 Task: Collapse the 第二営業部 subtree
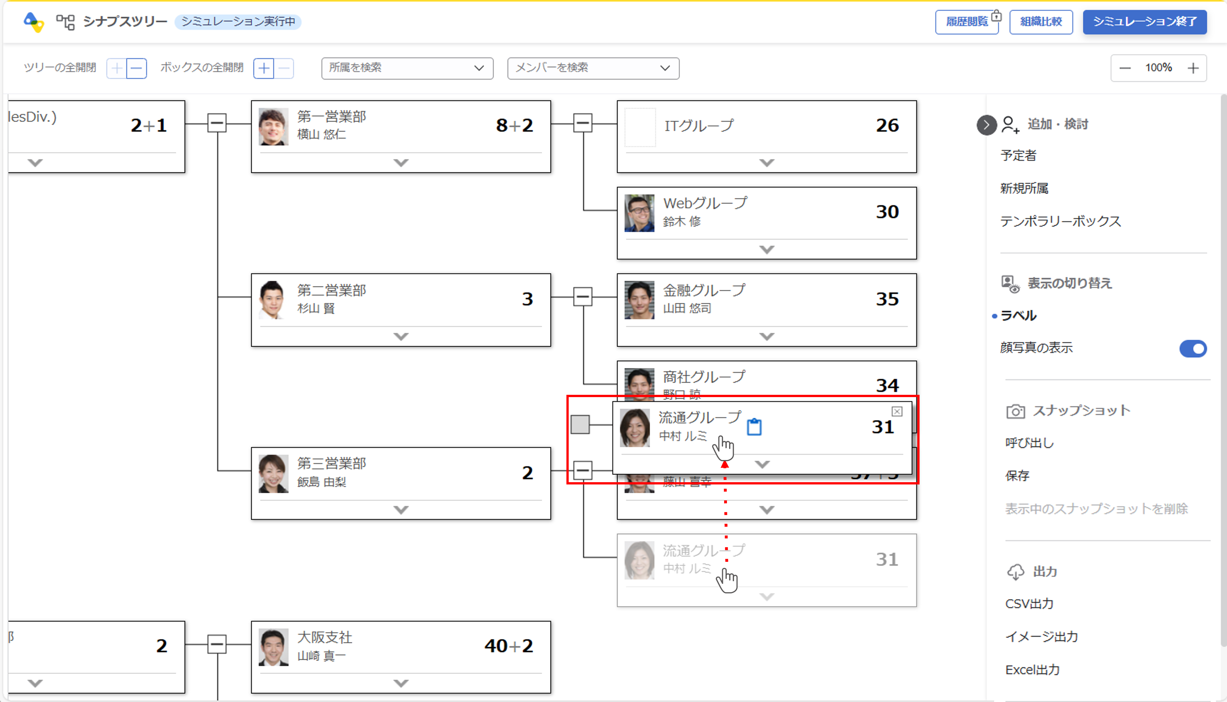pos(582,297)
